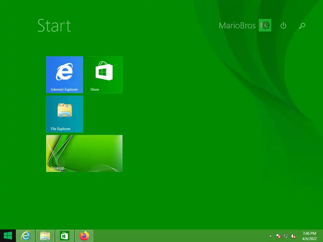Click the network status tray icon
The width and height of the screenshot is (323, 242).
[286, 236]
